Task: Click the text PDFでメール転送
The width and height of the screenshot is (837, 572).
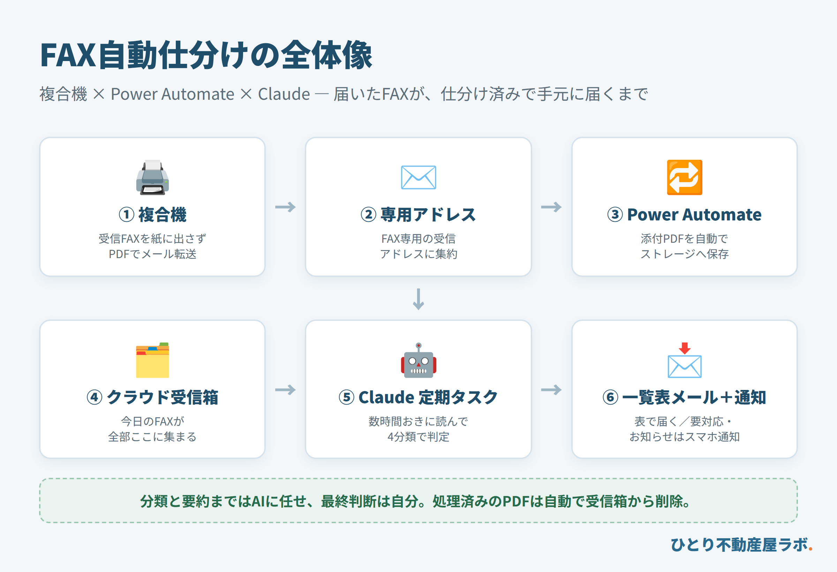Action: point(152,254)
